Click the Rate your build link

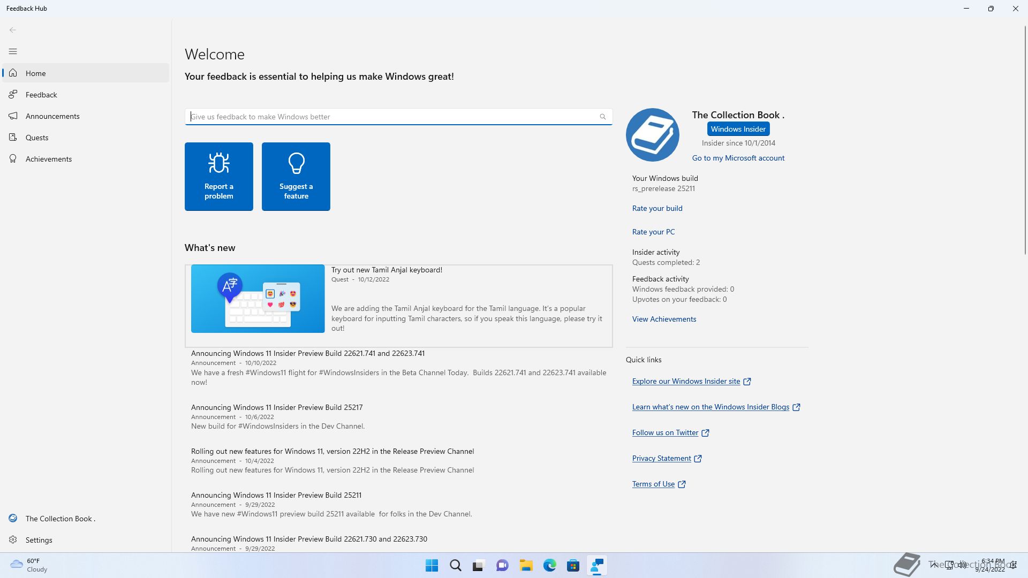pos(657,208)
